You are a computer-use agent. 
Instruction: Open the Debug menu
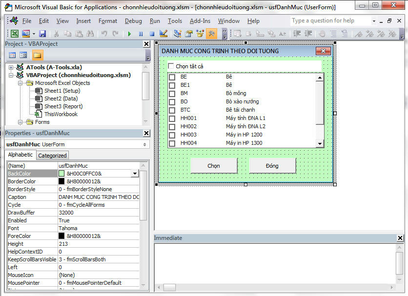tap(133, 21)
